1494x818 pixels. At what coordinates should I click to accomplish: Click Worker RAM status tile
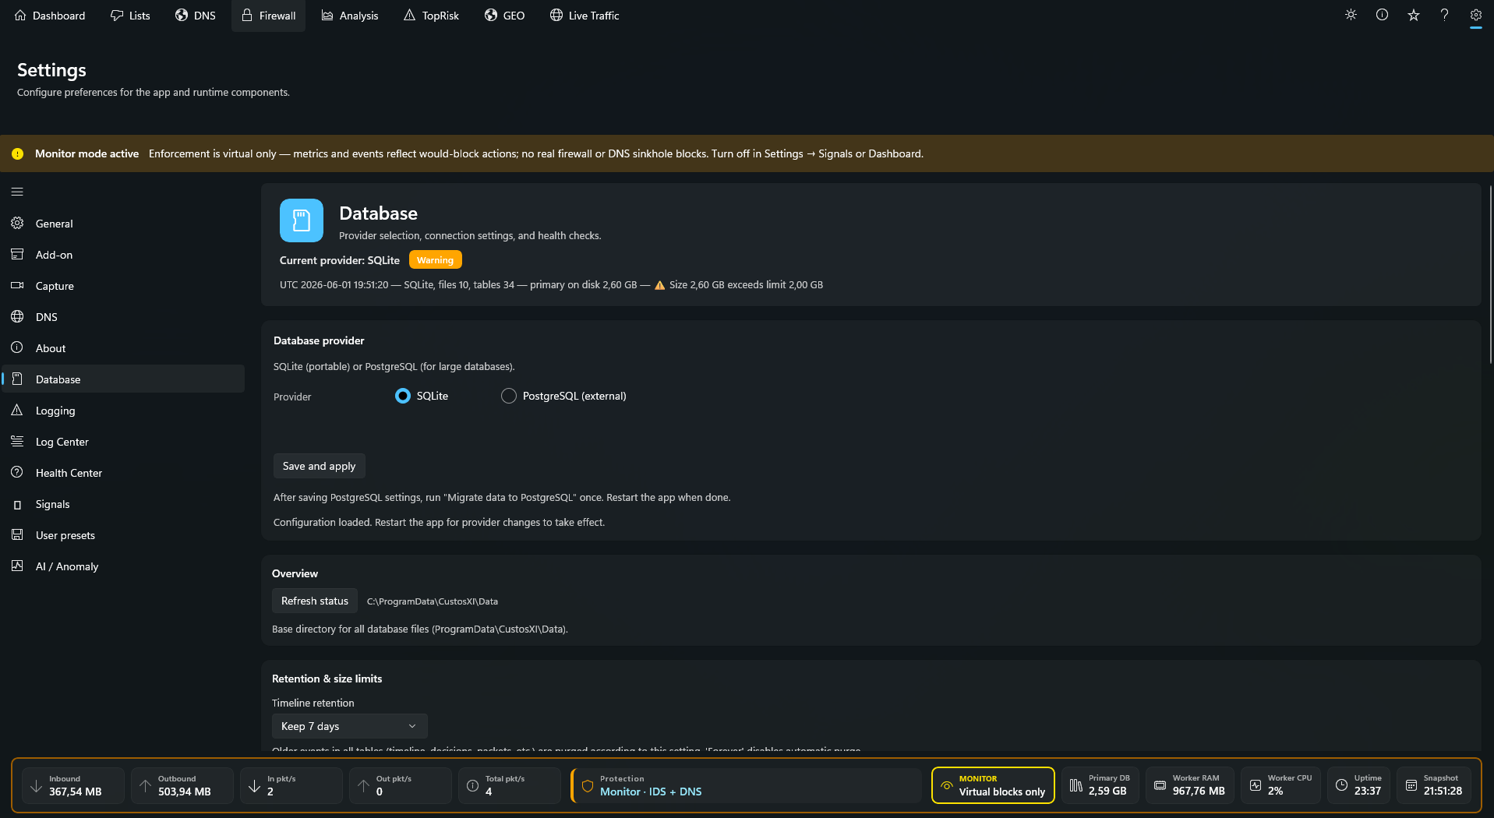pos(1189,785)
